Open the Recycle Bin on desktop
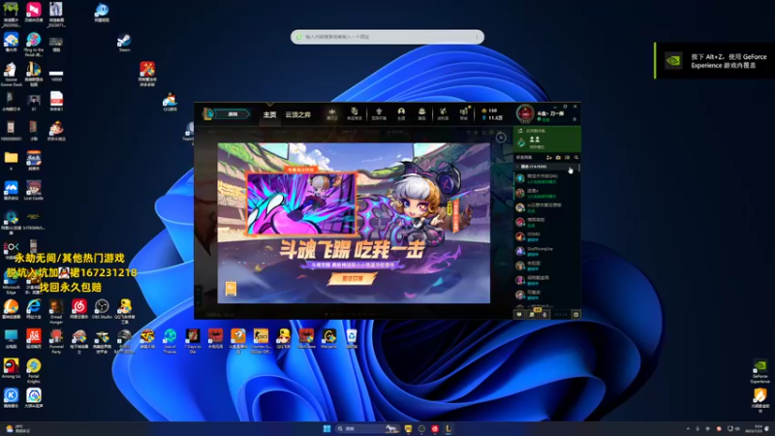Viewport: 775px width, 436px height. [352, 339]
